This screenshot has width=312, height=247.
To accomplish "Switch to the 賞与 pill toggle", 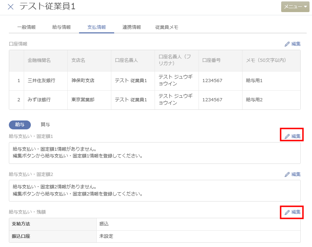I will 45,124.
